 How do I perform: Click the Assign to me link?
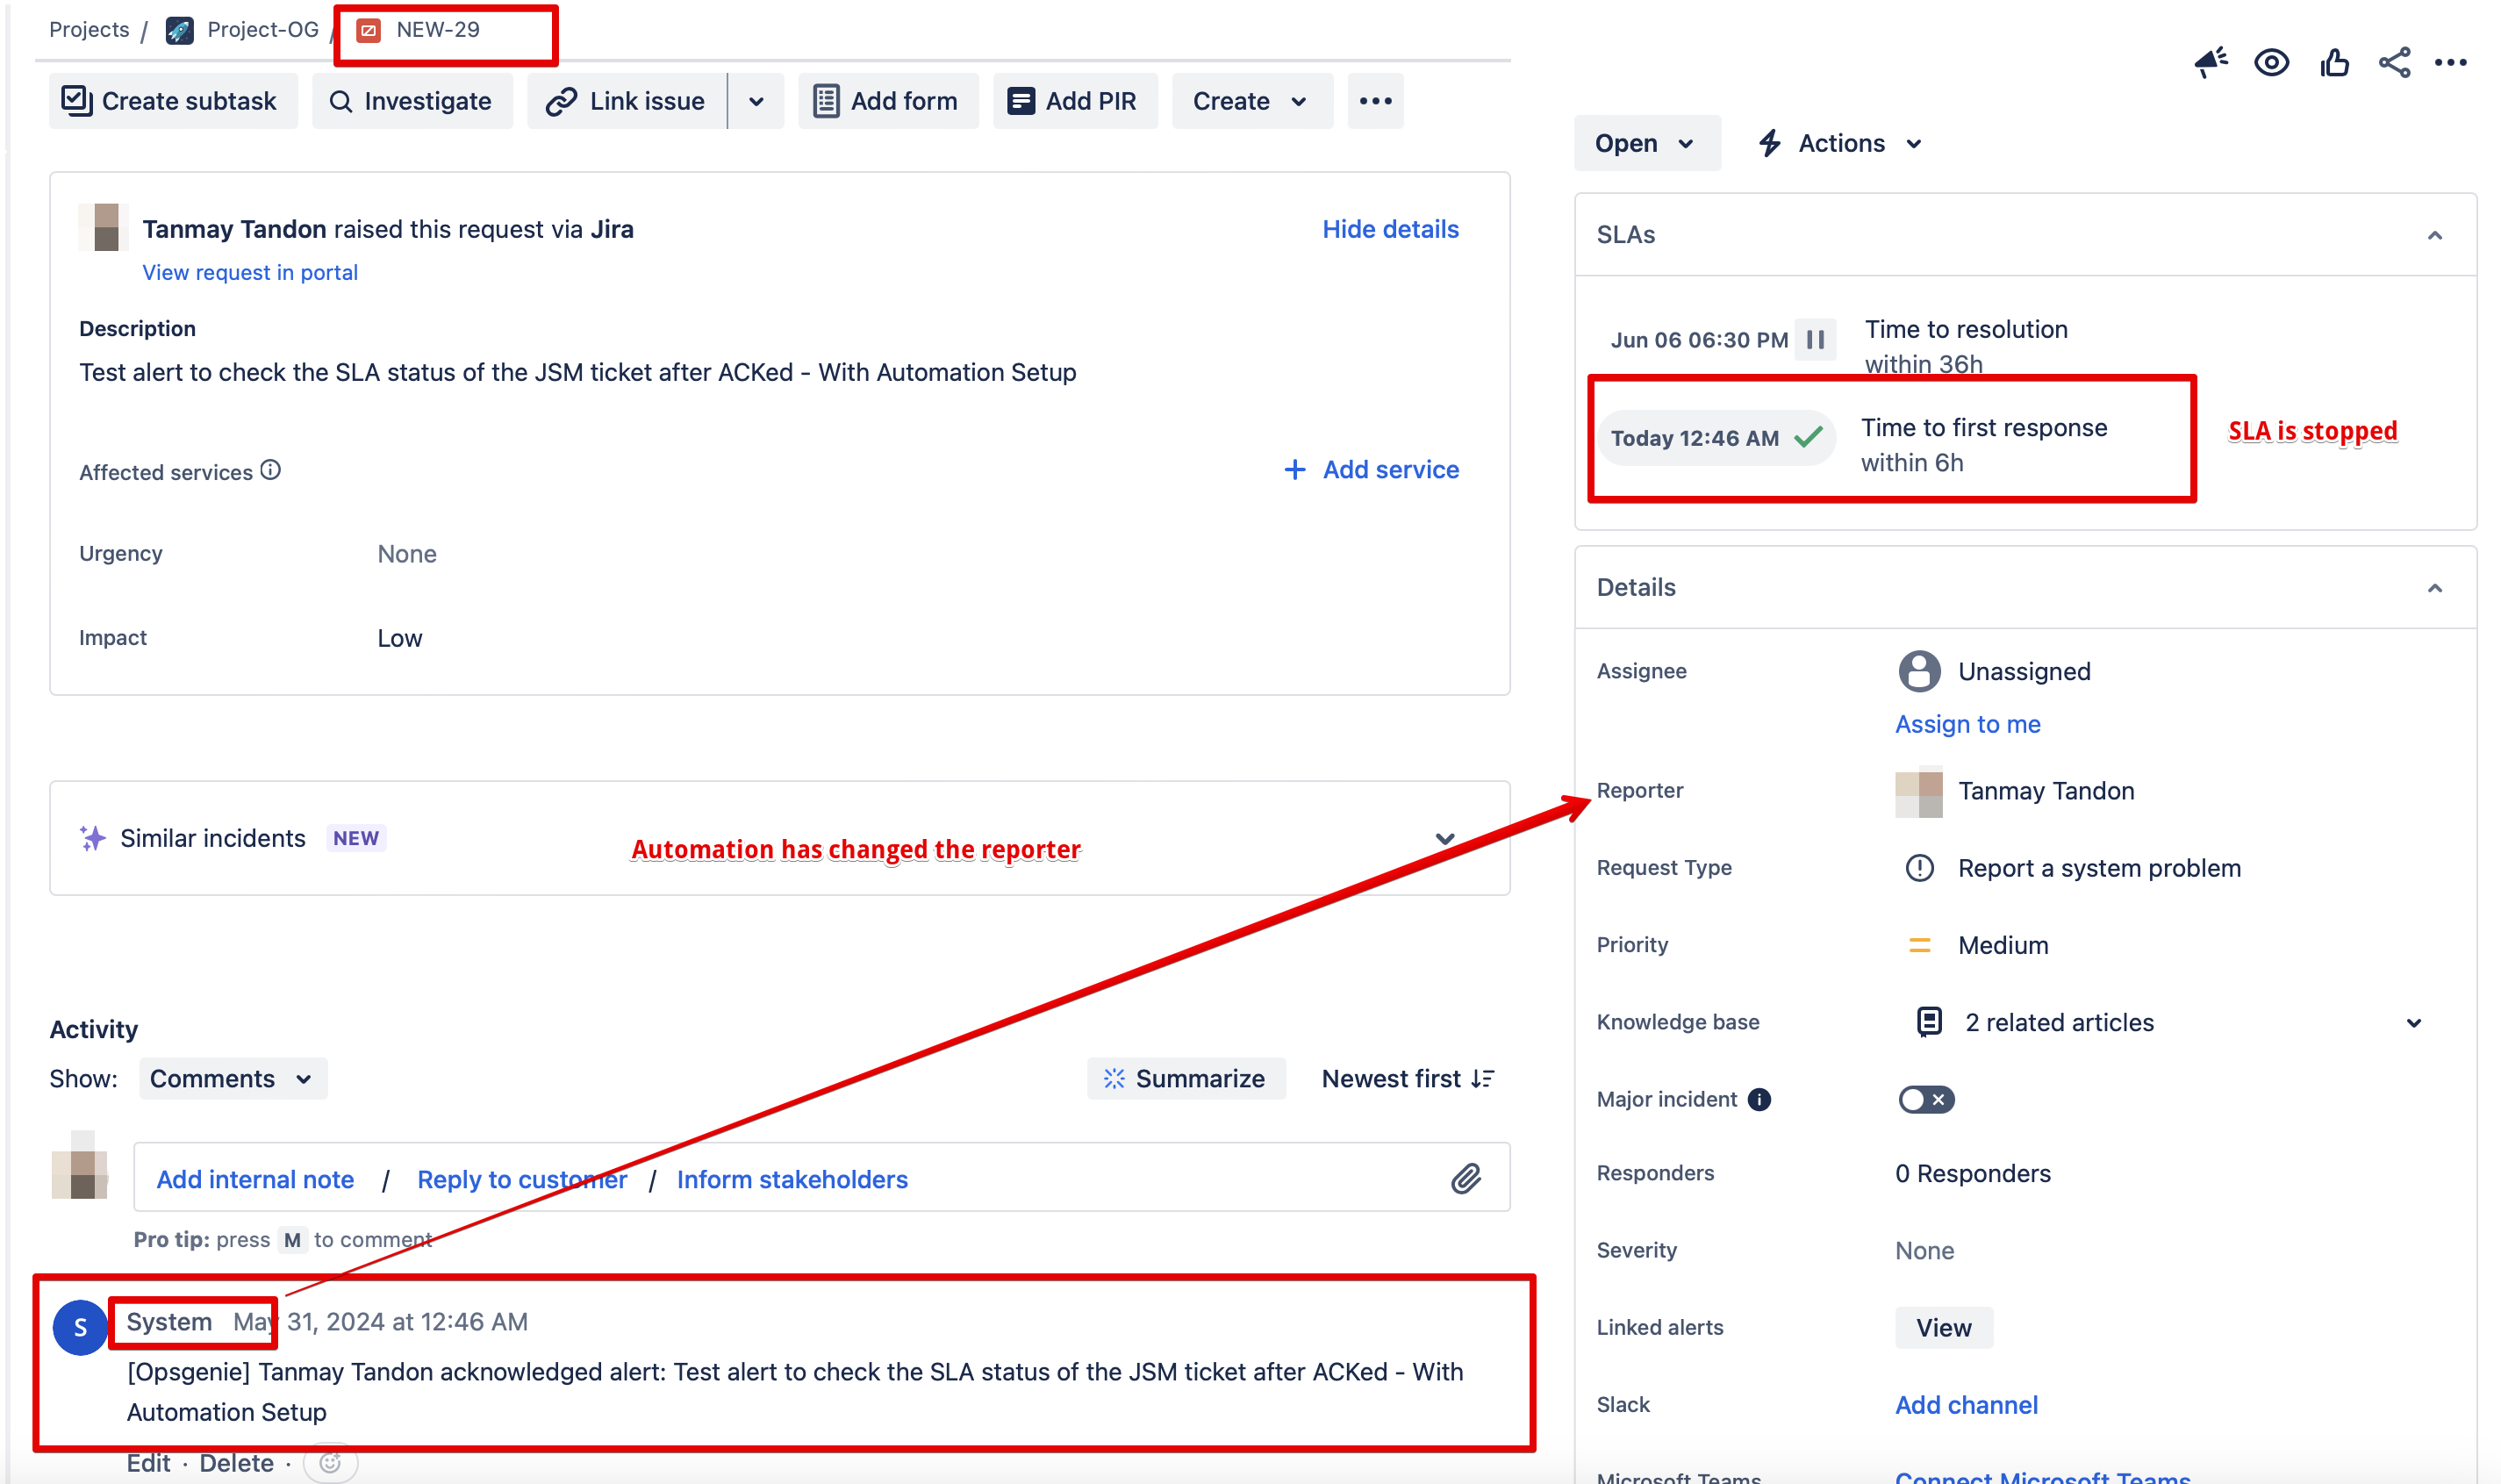pyautogui.click(x=1967, y=724)
